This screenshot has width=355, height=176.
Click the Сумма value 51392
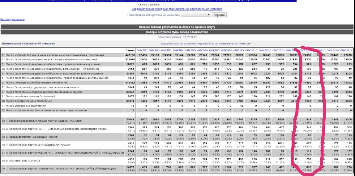[131, 73]
